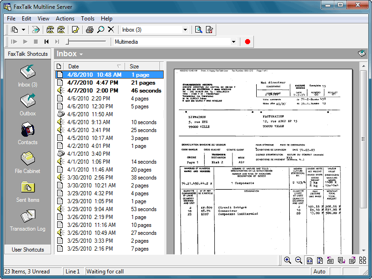This screenshot has height=279, width=372.
Task: Open the File Cabinet shortcut
Action: coord(27,162)
